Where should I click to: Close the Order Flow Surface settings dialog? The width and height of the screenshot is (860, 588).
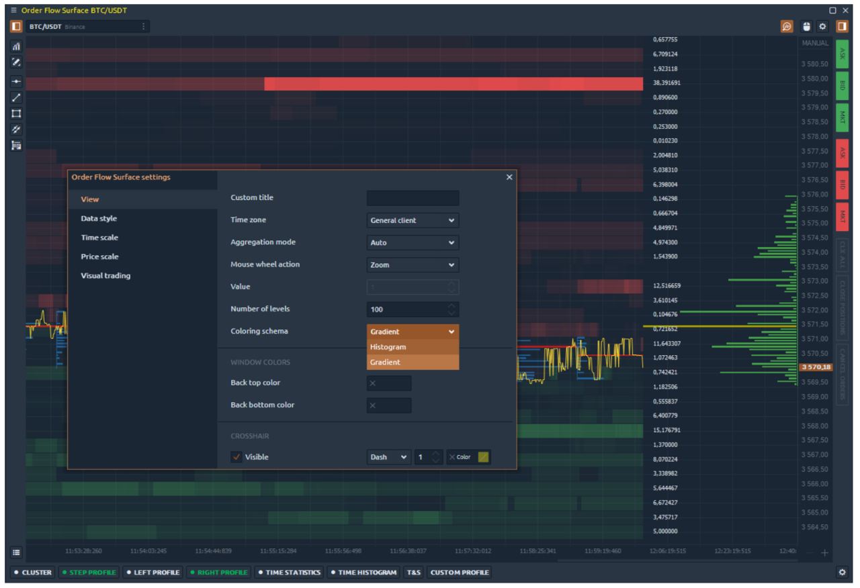pos(509,177)
